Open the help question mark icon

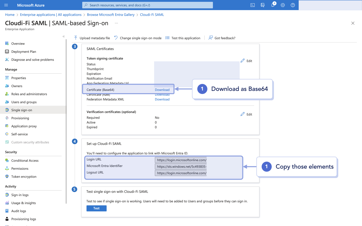point(293,5)
